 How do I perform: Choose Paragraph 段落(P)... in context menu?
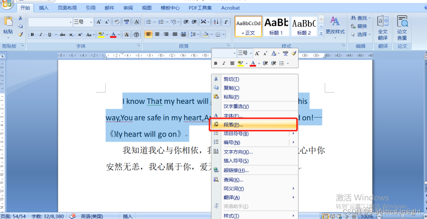pos(254,125)
